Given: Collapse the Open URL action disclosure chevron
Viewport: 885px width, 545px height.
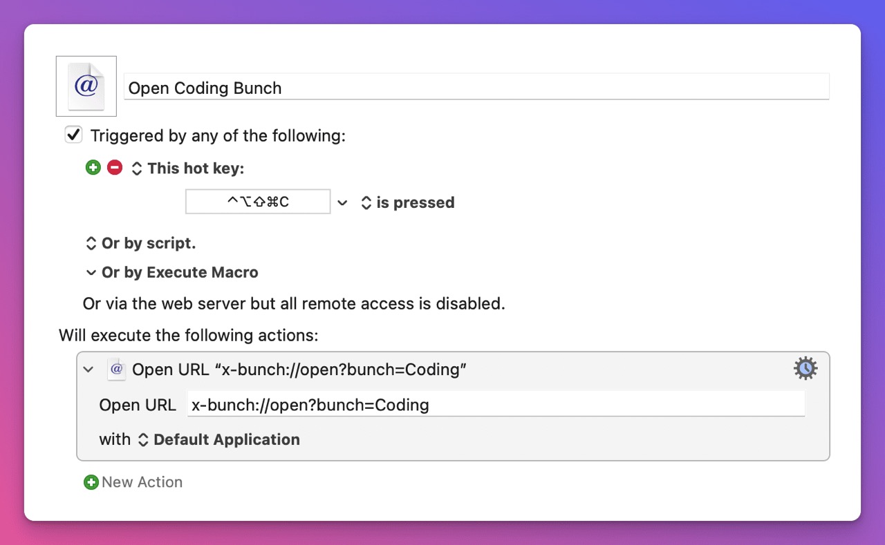Looking at the screenshot, I should pyautogui.click(x=88, y=370).
